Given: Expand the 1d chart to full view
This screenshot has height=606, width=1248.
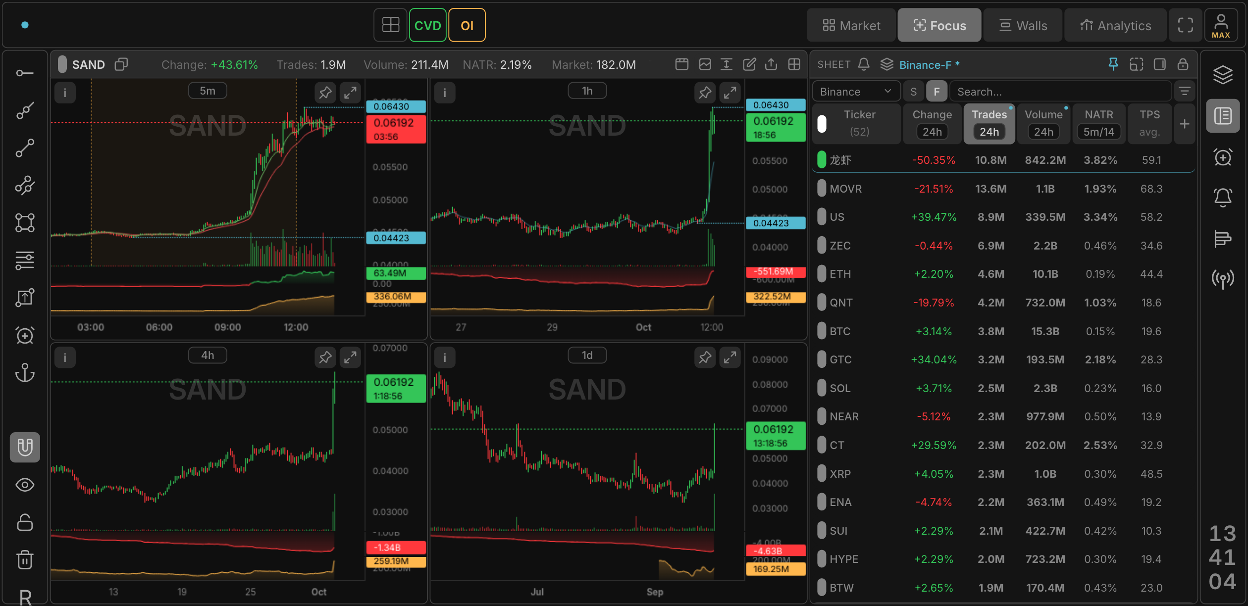Looking at the screenshot, I should coord(730,357).
